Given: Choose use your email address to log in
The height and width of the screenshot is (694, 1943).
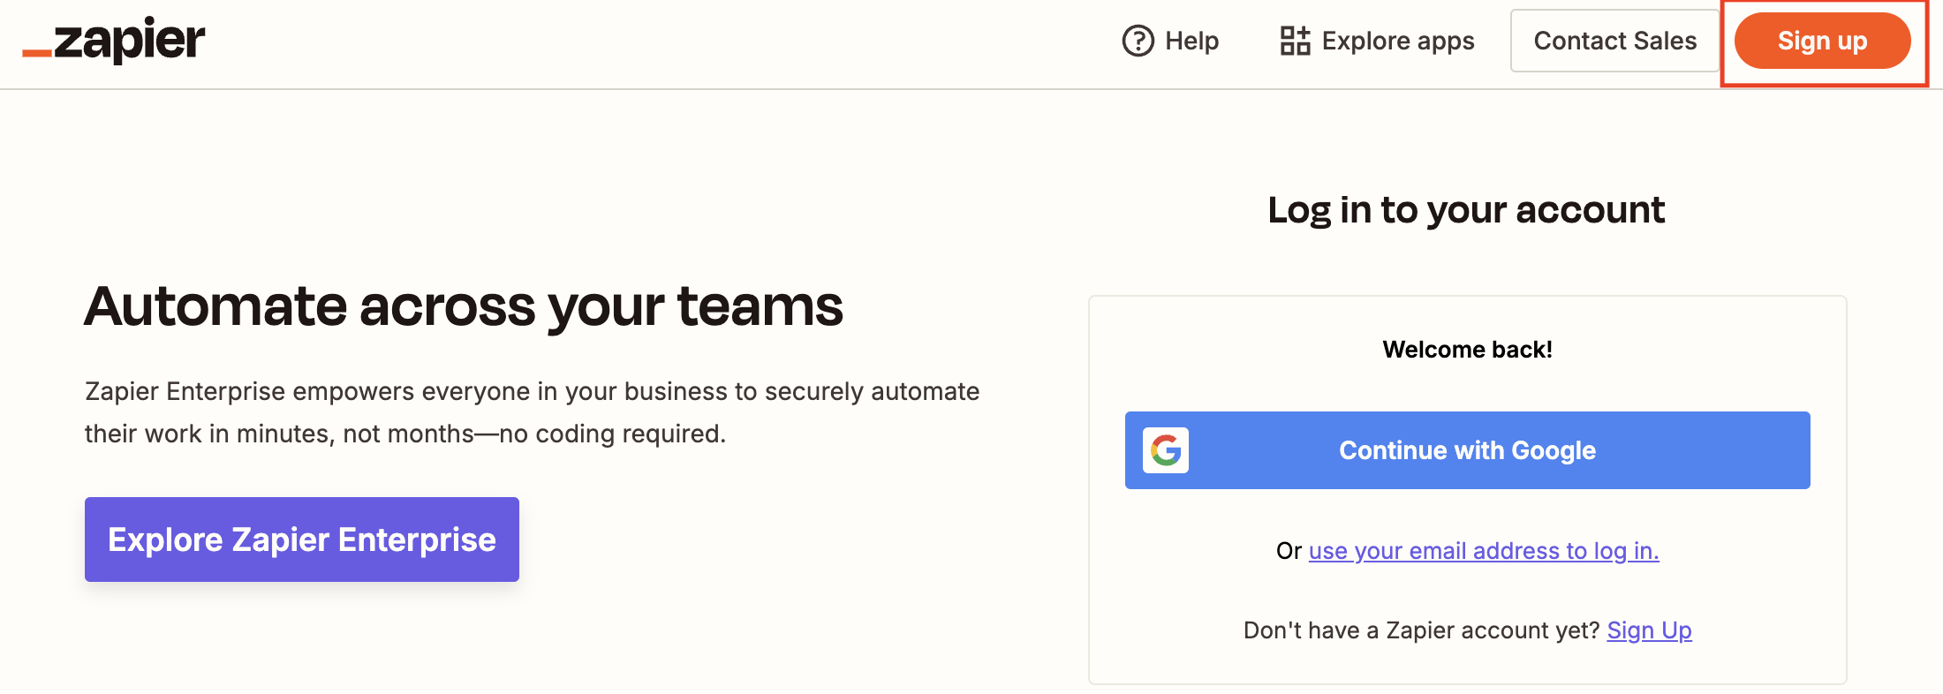Looking at the screenshot, I should 1483,551.
